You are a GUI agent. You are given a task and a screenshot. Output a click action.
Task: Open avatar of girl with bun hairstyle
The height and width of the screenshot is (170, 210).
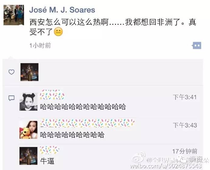pos(29,102)
